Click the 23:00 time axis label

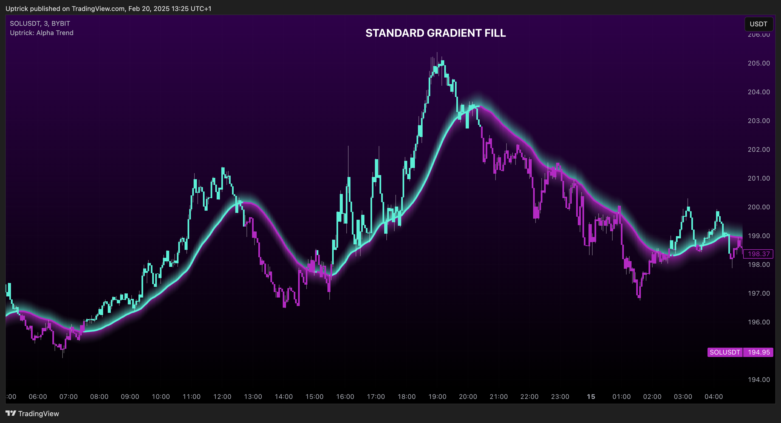560,397
